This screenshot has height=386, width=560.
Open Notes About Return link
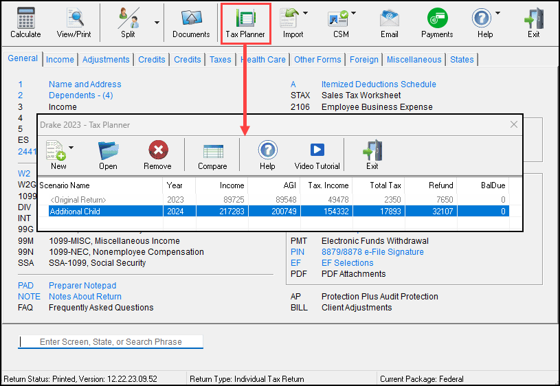pyautogui.click(x=85, y=297)
